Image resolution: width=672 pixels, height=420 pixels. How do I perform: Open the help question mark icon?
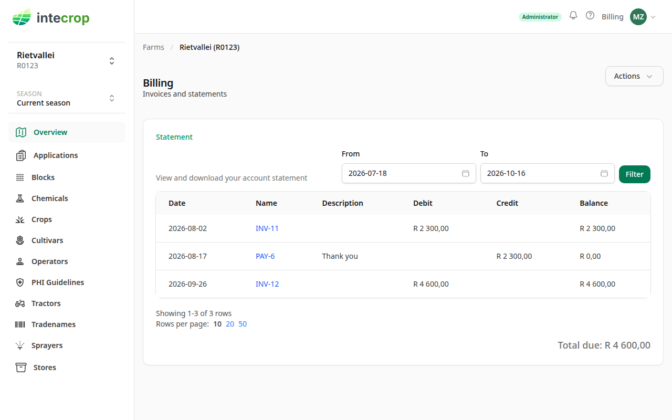(590, 16)
